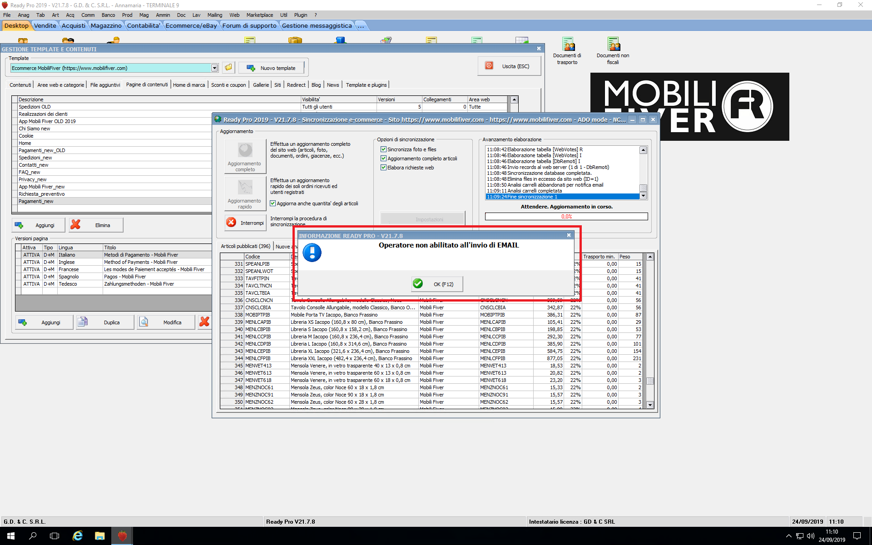Click Codice column header in articles table

point(267,257)
